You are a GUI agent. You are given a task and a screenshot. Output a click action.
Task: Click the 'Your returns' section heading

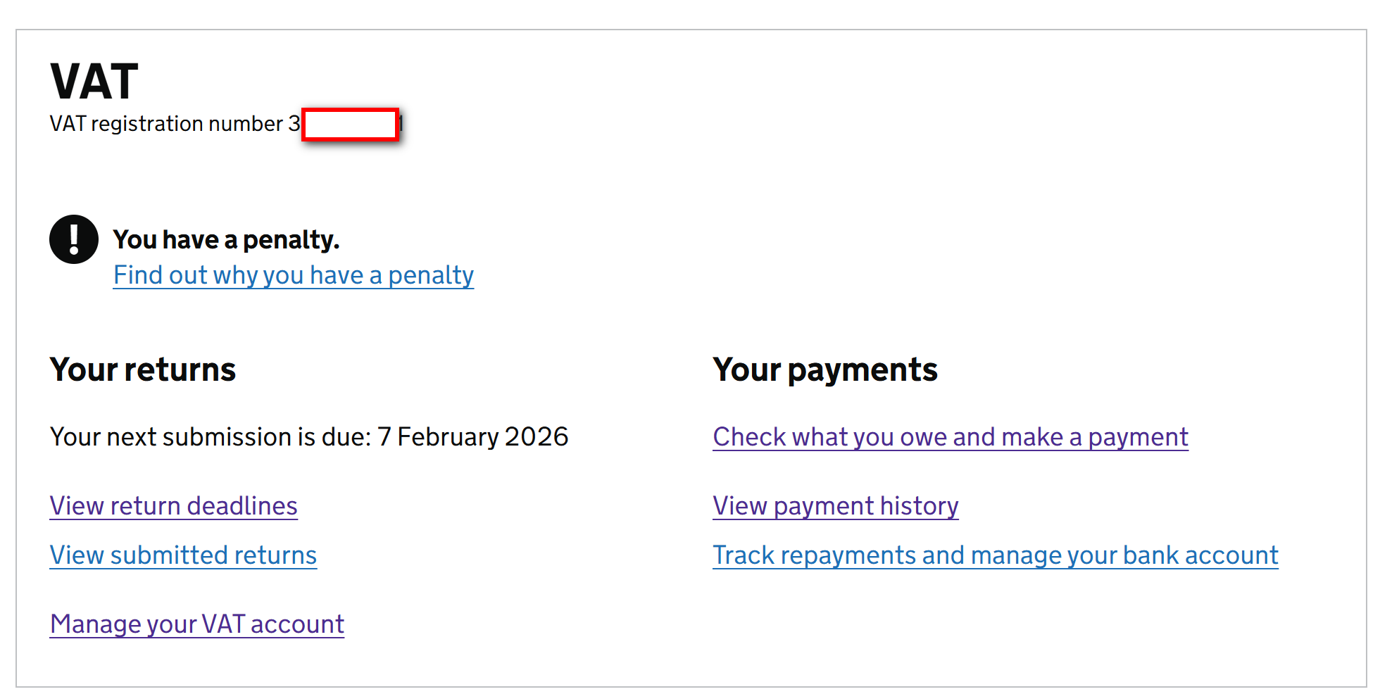click(143, 370)
